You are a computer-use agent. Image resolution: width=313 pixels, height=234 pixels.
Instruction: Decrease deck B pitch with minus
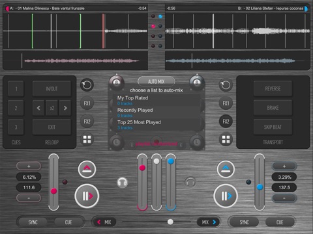tap(284, 198)
